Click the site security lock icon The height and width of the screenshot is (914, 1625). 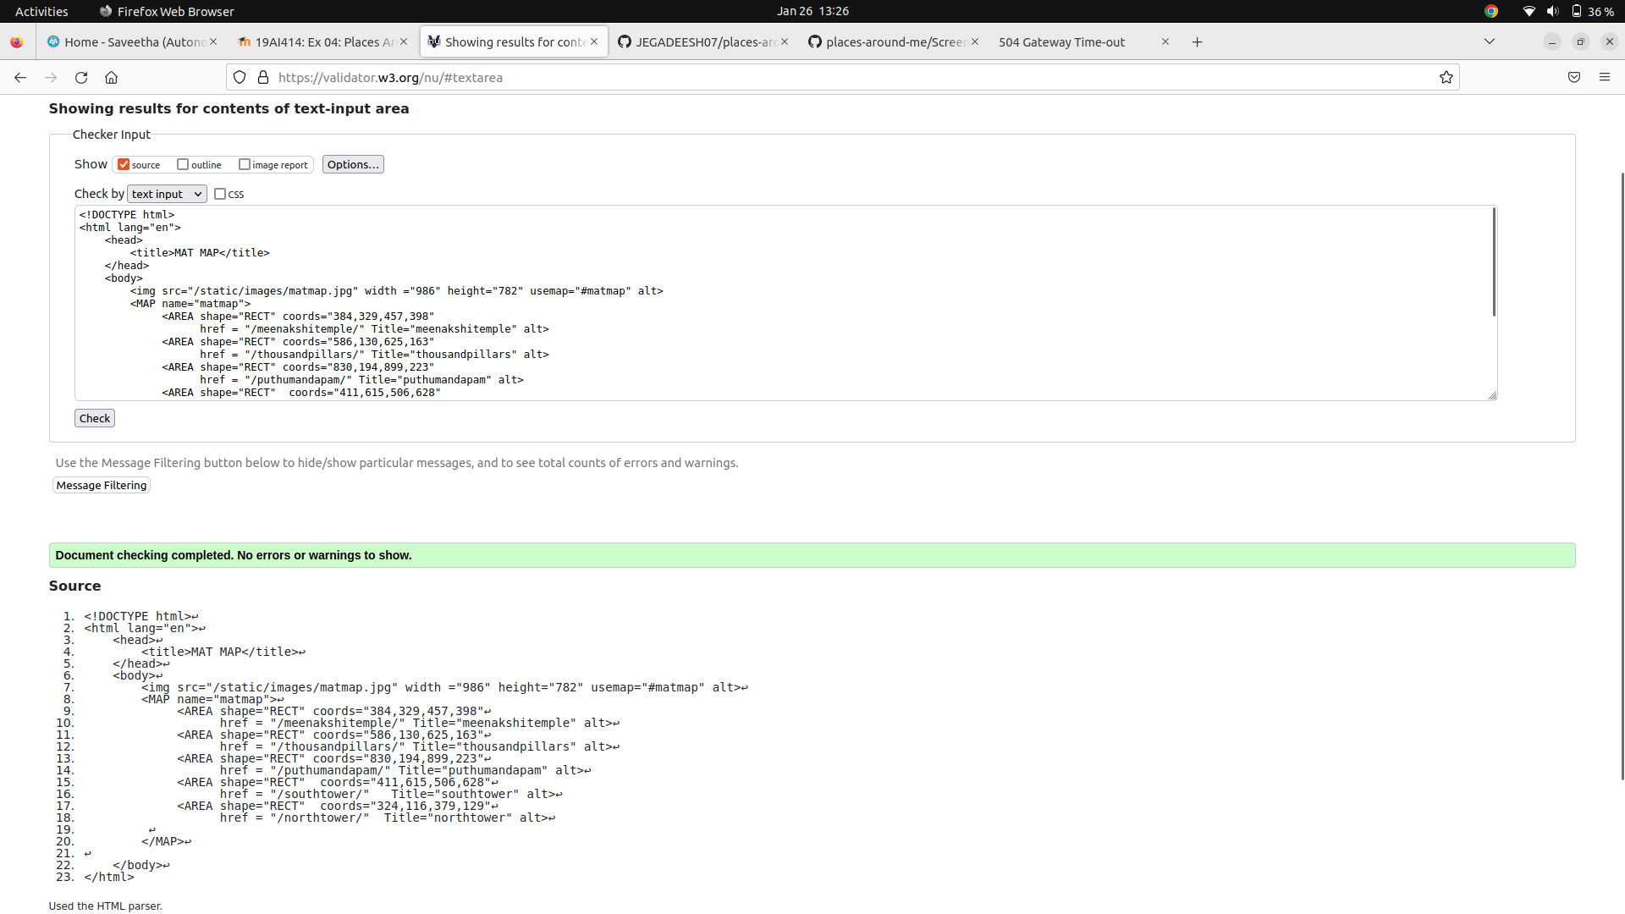pyautogui.click(x=263, y=77)
